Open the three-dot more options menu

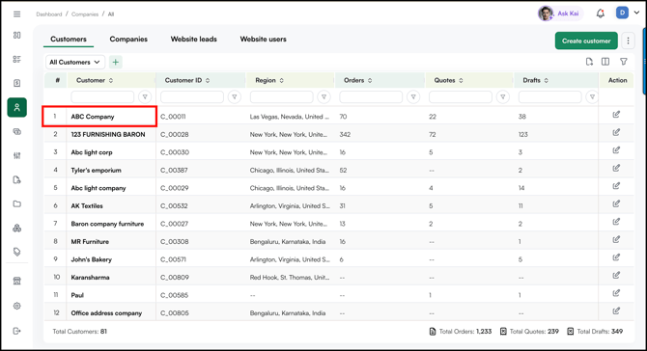click(628, 40)
